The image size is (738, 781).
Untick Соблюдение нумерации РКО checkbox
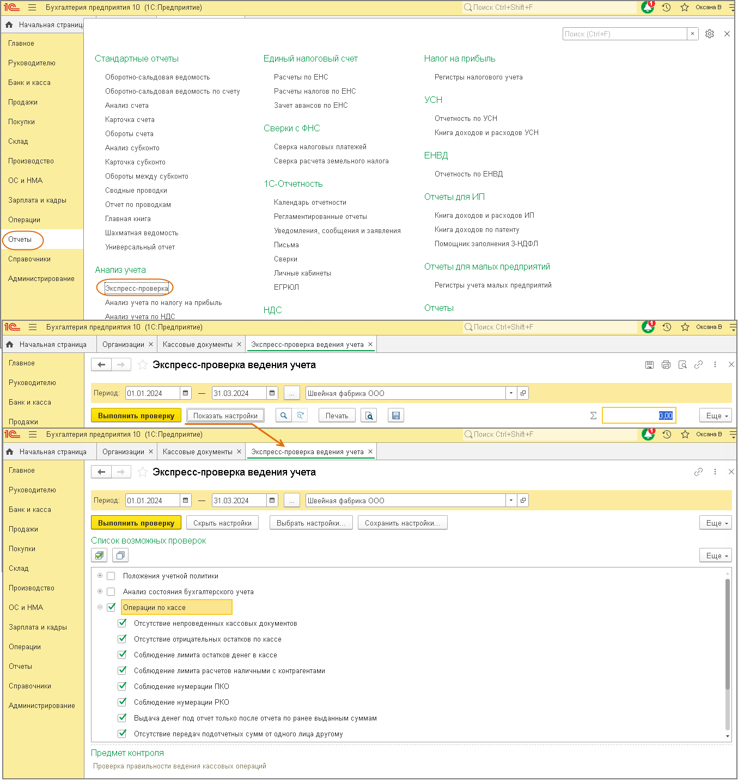(122, 702)
